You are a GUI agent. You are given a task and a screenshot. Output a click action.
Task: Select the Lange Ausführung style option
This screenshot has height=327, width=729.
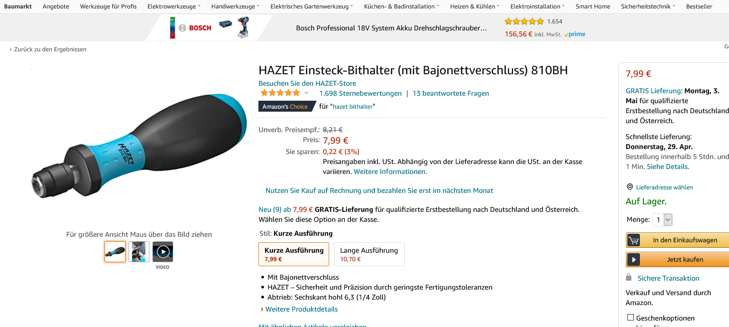369,254
